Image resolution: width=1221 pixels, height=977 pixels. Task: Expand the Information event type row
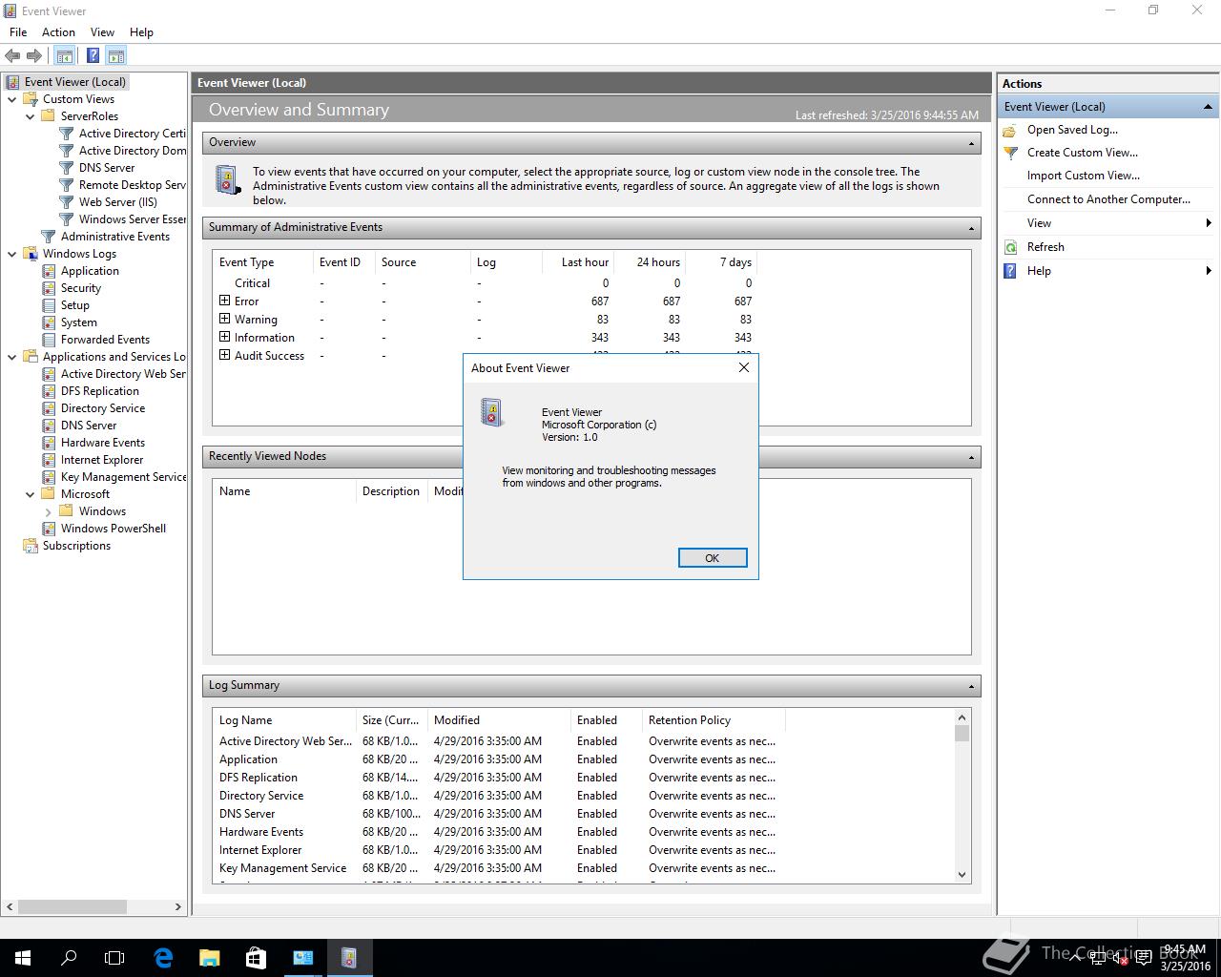point(225,337)
